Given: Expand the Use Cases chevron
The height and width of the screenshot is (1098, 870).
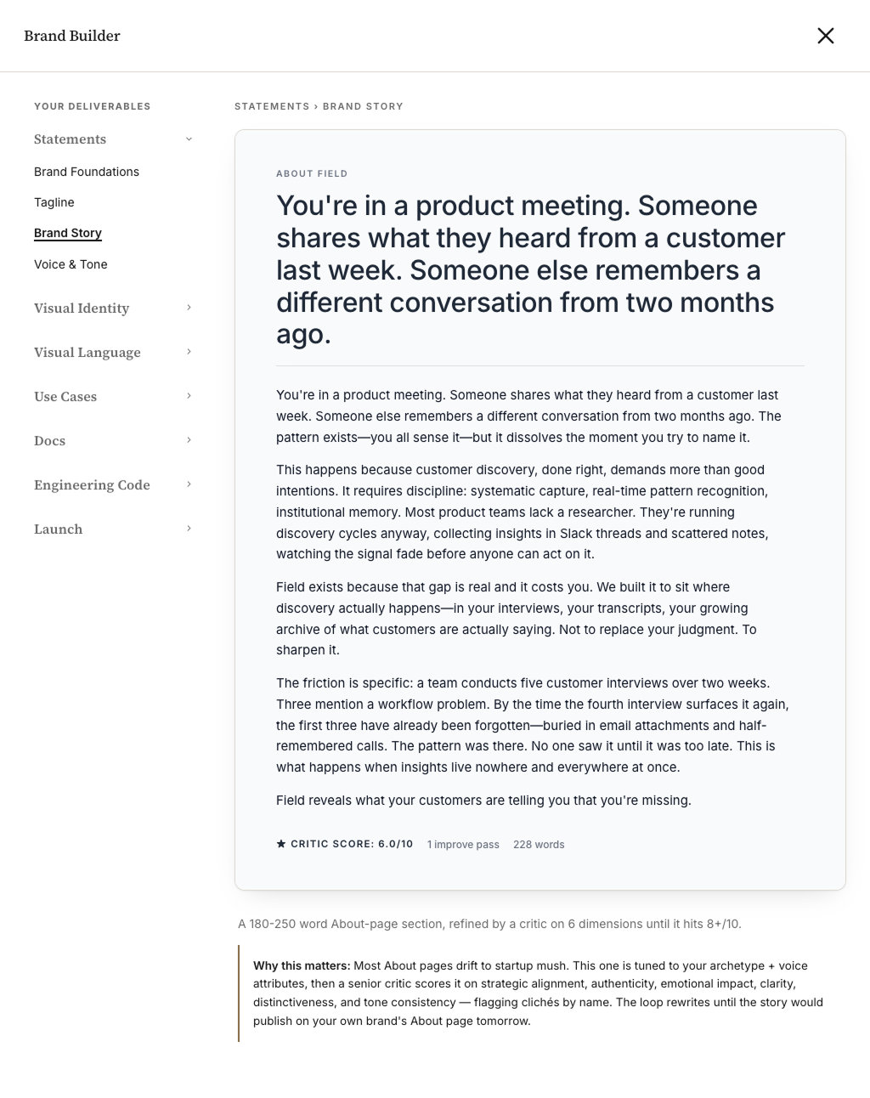Looking at the screenshot, I should [x=189, y=396].
